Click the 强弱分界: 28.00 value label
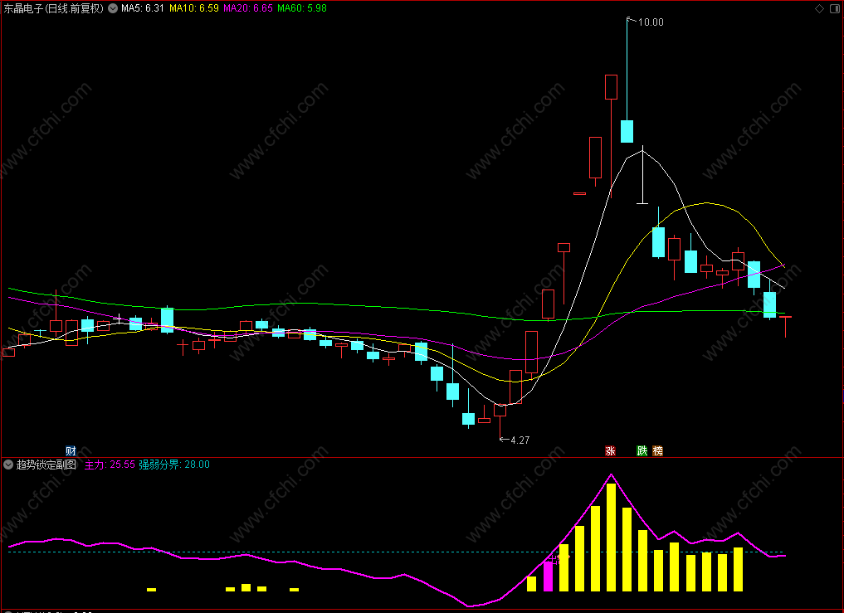This screenshot has width=844, height=613. pos(174,465)
